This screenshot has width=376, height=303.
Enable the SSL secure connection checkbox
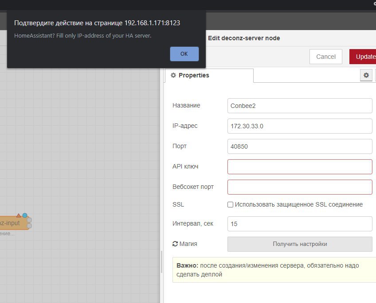pos(230,204)
